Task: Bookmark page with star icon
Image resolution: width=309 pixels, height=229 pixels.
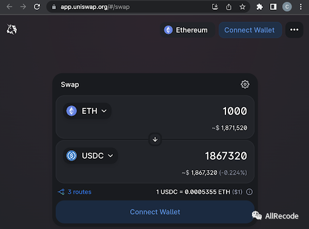Action: click(x=242, y=7)
